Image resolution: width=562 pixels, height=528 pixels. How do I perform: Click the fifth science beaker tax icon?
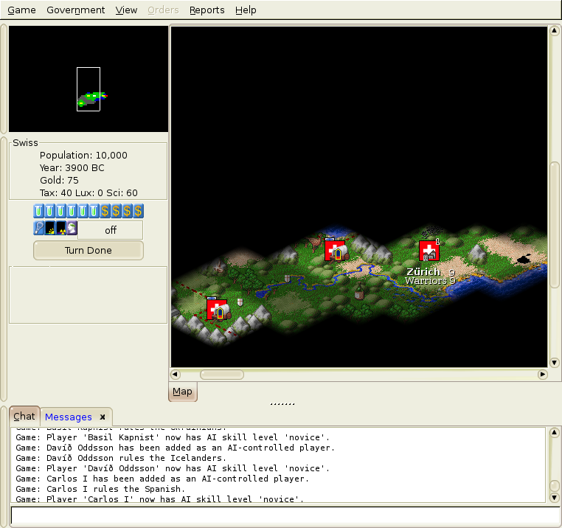(x=83, y=211)
